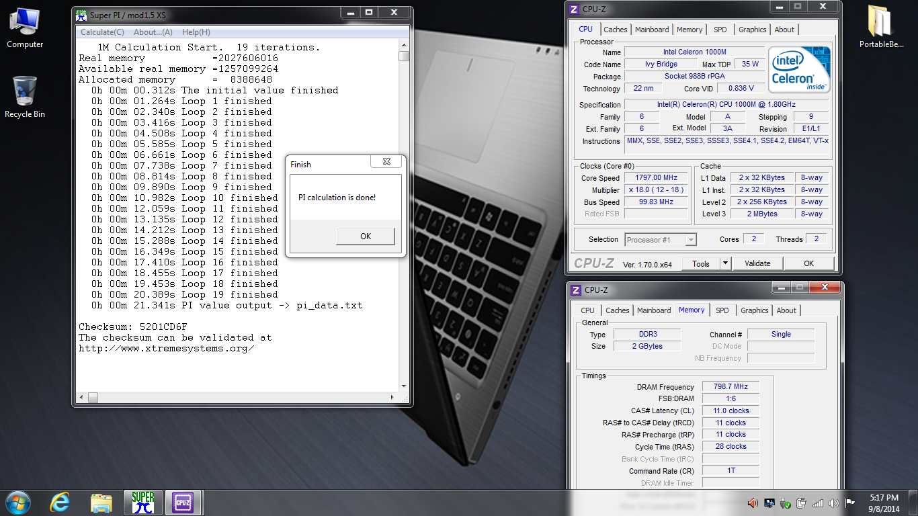The image size is (918, 516).
Task: Open the Recycle Bin desktop icon
Action: (25, 97)
